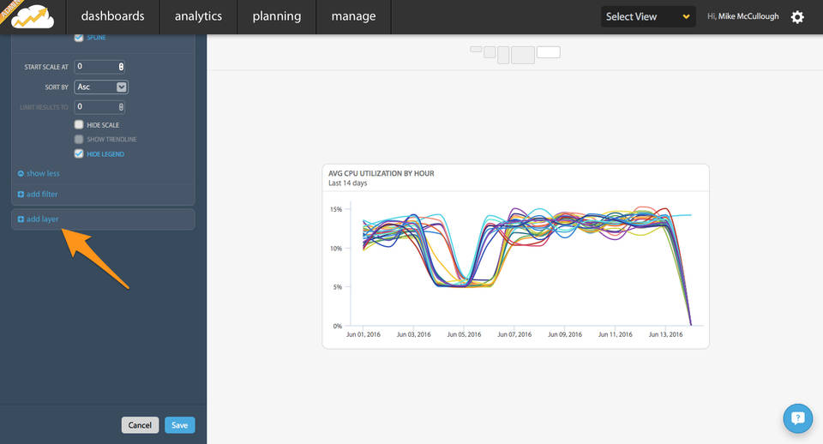
Task: Open the Select View dropdown
Action: [x=647, y=16]
